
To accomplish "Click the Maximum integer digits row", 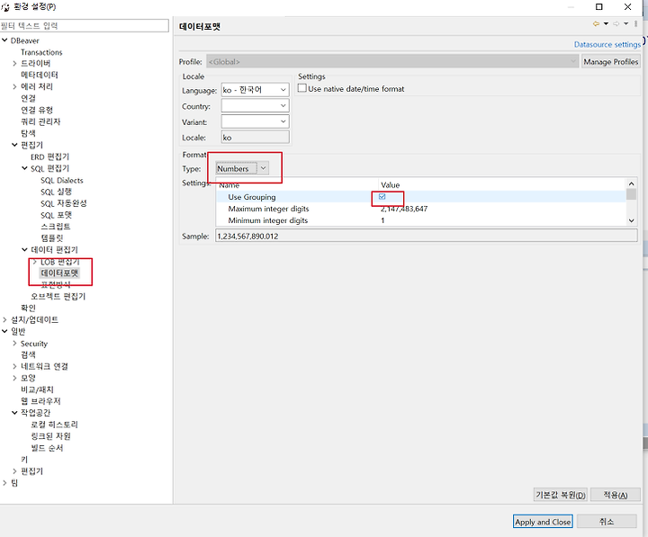I will (x=420, y=209).
